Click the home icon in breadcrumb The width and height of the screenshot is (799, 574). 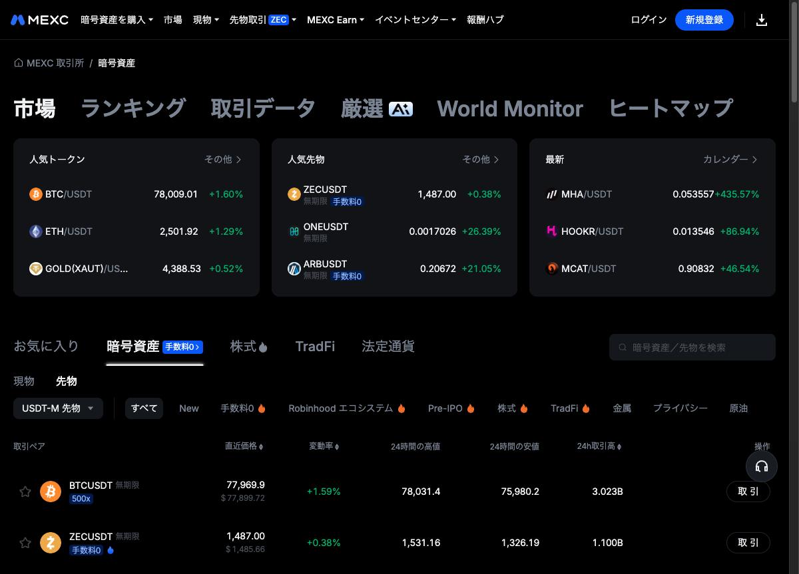click(18, 63)
